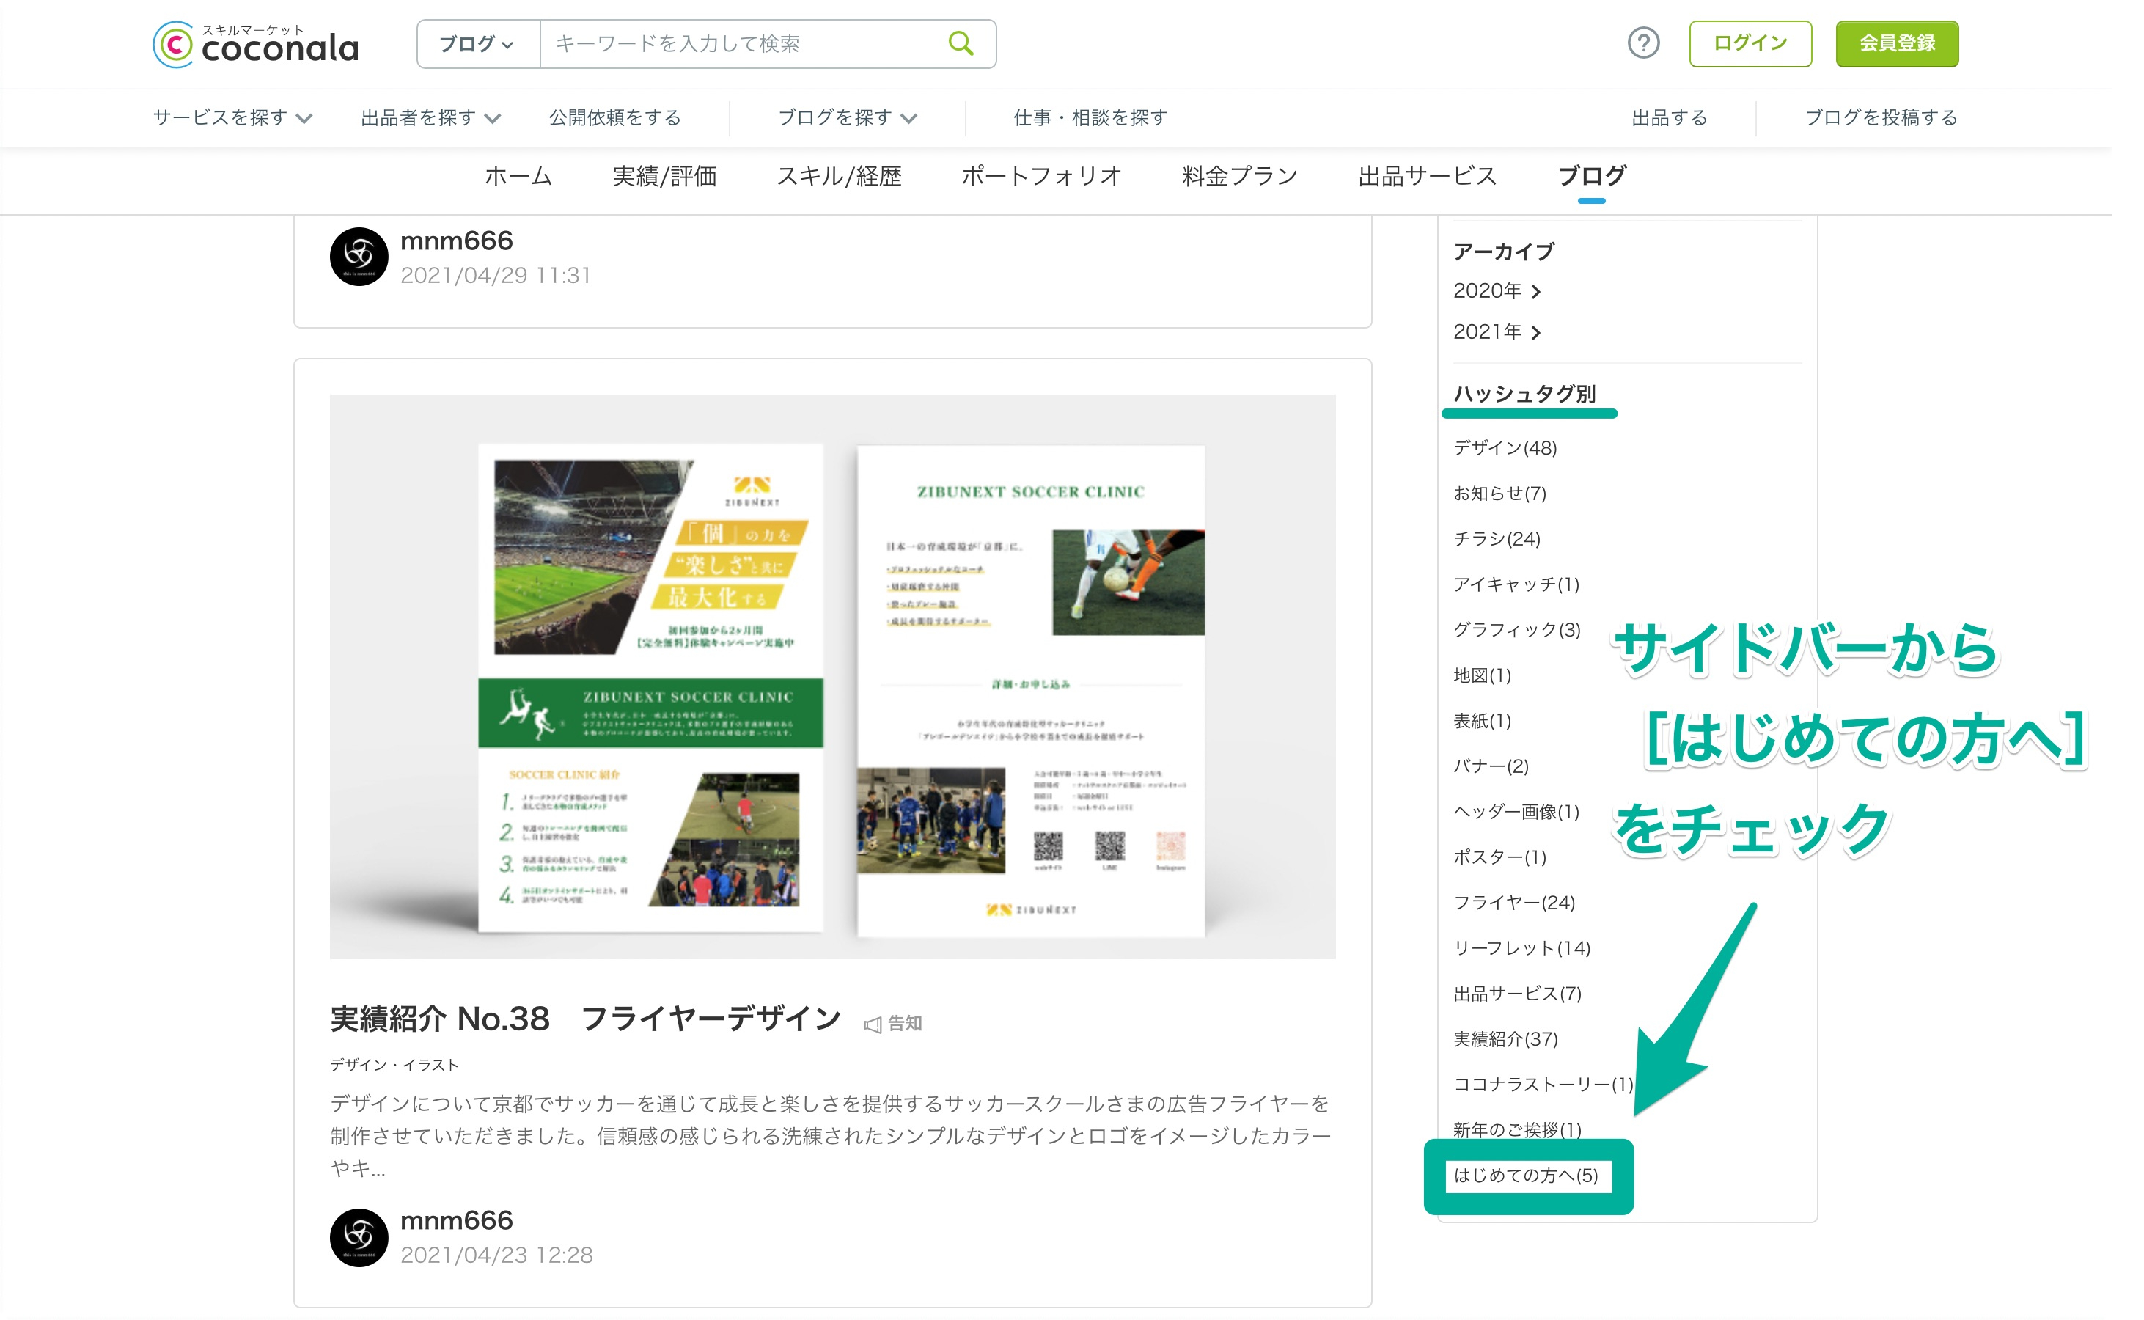This screenshot has width=2144, height=1320.
Task: Open the デザイン(48) hashtag link
Action: (1504, 448)
